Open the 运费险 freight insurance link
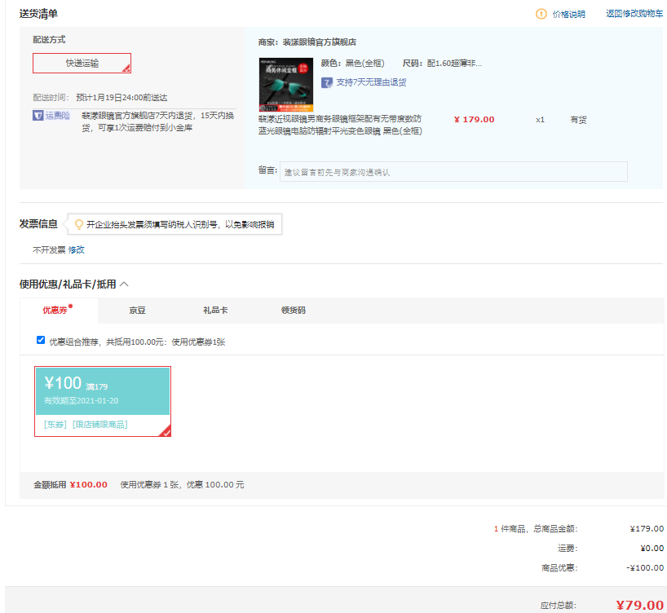The height and width of the screenshot is (613, 667). tap(57, 115)
